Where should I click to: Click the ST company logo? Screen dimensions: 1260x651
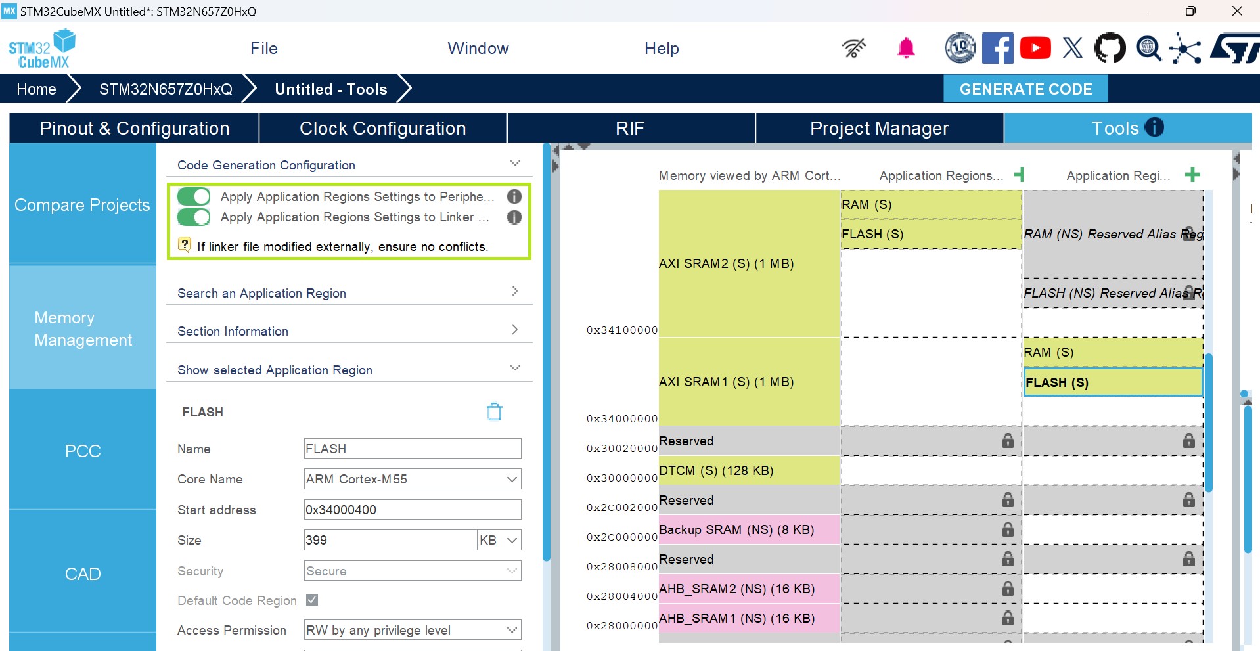pyautogui.click(x=1235, y=48)
